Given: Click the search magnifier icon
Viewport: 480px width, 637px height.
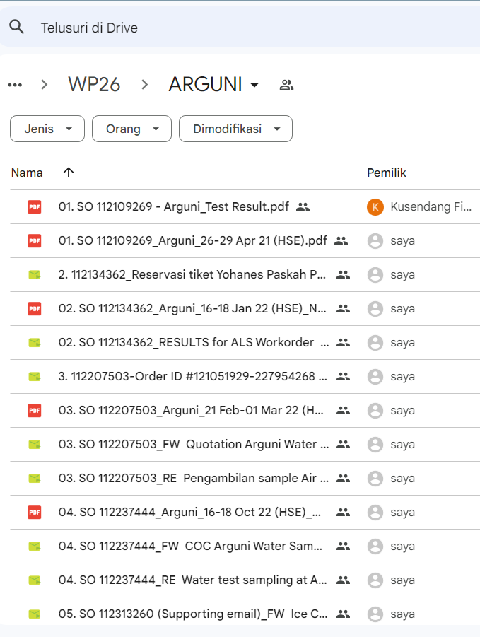Looking at the screenshot, I should click(x=16, y=28).
